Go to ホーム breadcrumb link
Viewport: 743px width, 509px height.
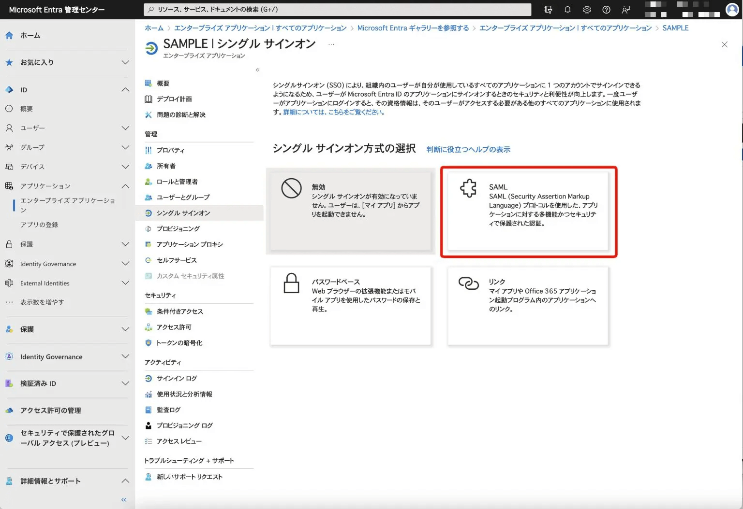(154, 28)
